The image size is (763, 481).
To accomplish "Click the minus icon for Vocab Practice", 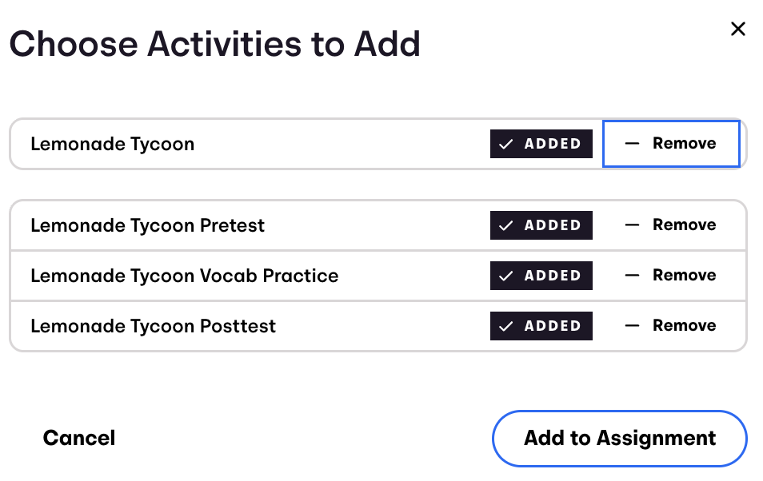I will 632,276.
